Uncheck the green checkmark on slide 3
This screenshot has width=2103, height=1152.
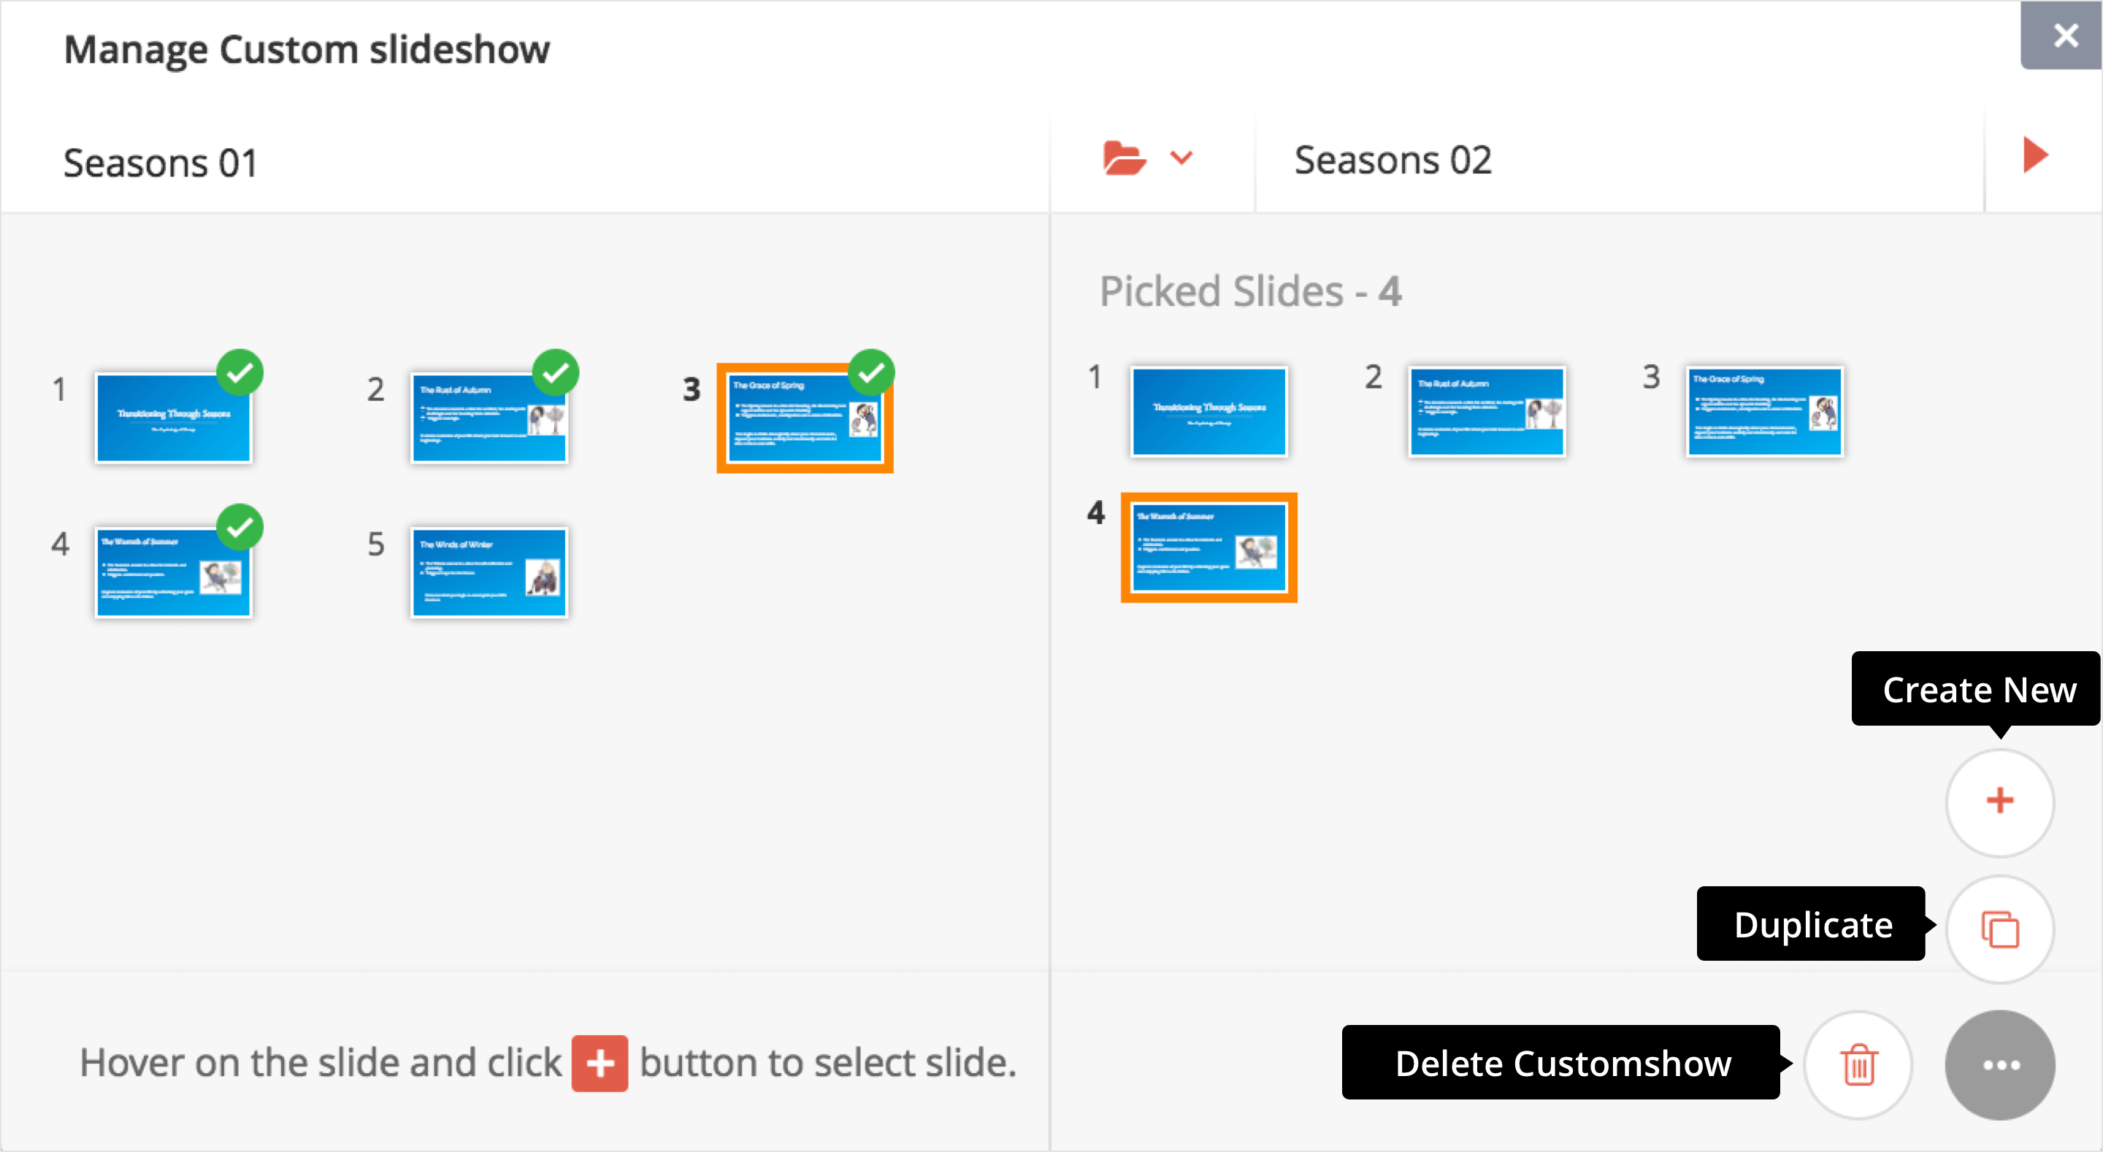(x=871, y=372)
